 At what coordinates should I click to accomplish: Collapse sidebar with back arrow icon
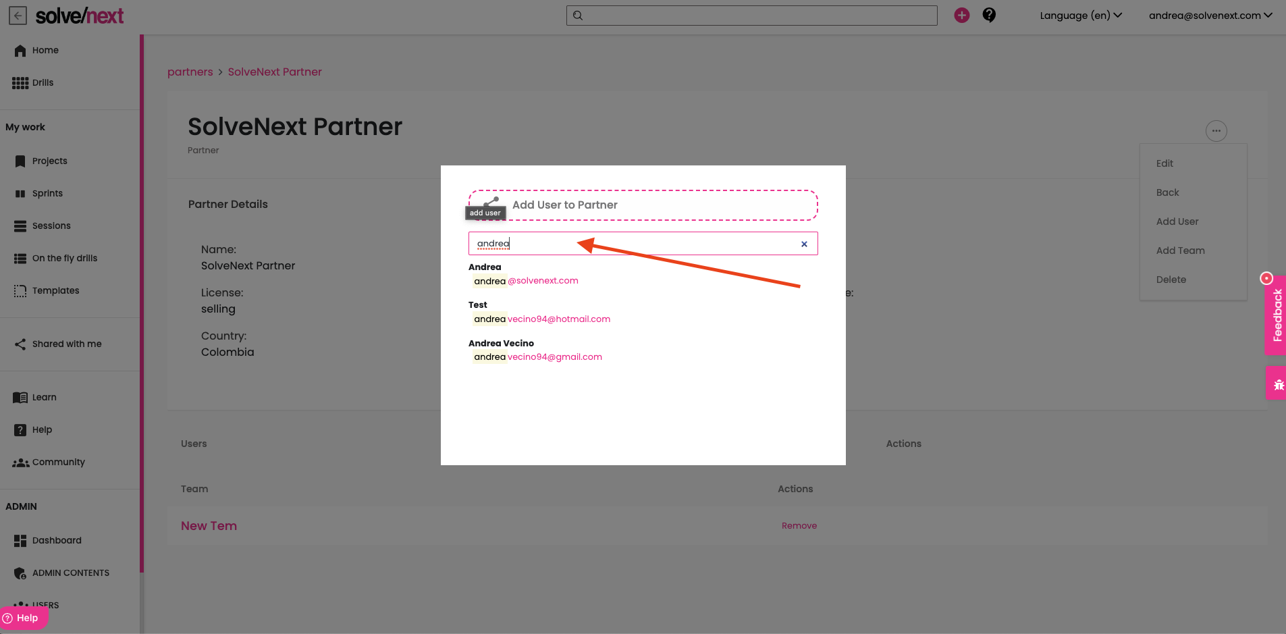[x=18, y=16]
